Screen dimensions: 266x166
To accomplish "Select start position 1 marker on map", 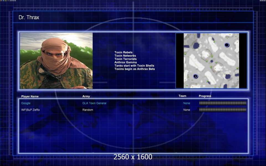I will pos(195,76).
